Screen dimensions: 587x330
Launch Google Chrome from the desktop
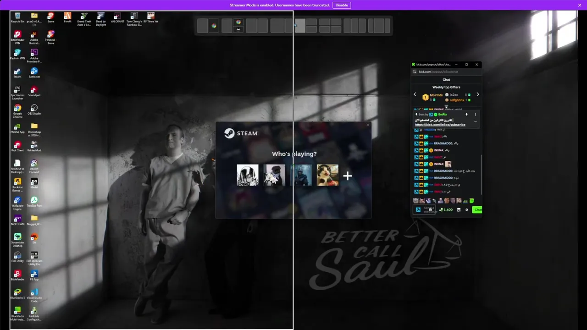pos(17,111)
